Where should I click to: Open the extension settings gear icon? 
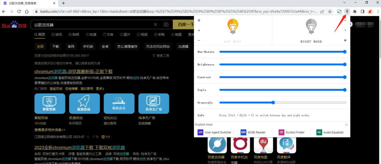click(x=199, y=20)
